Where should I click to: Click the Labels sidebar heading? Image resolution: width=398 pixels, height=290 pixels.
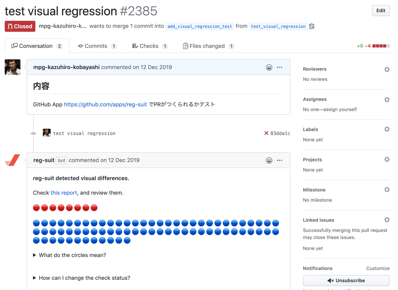[x=310, y=129]
